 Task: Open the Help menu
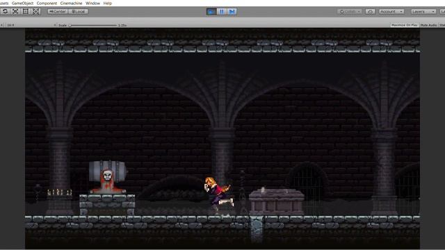tap(108, 3)
